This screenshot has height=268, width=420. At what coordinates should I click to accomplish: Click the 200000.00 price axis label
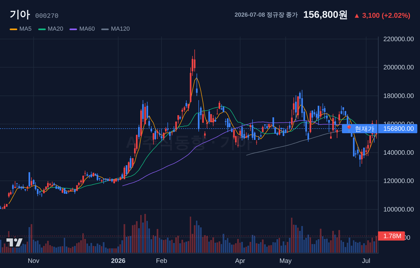point(398,67)
